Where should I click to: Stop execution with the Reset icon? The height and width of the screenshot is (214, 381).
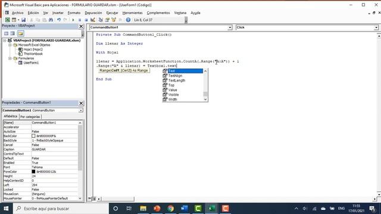click(86, 20)
